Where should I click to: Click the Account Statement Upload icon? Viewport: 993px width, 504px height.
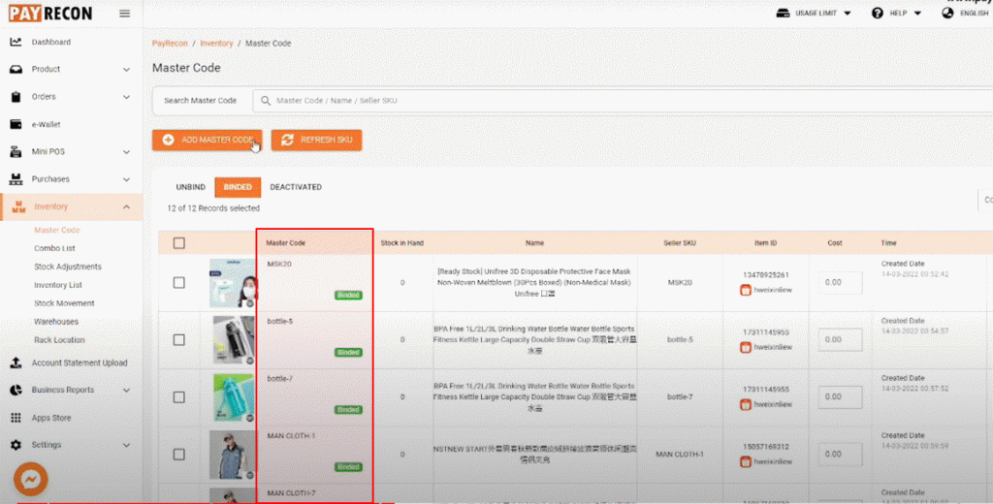click(16, 362)
